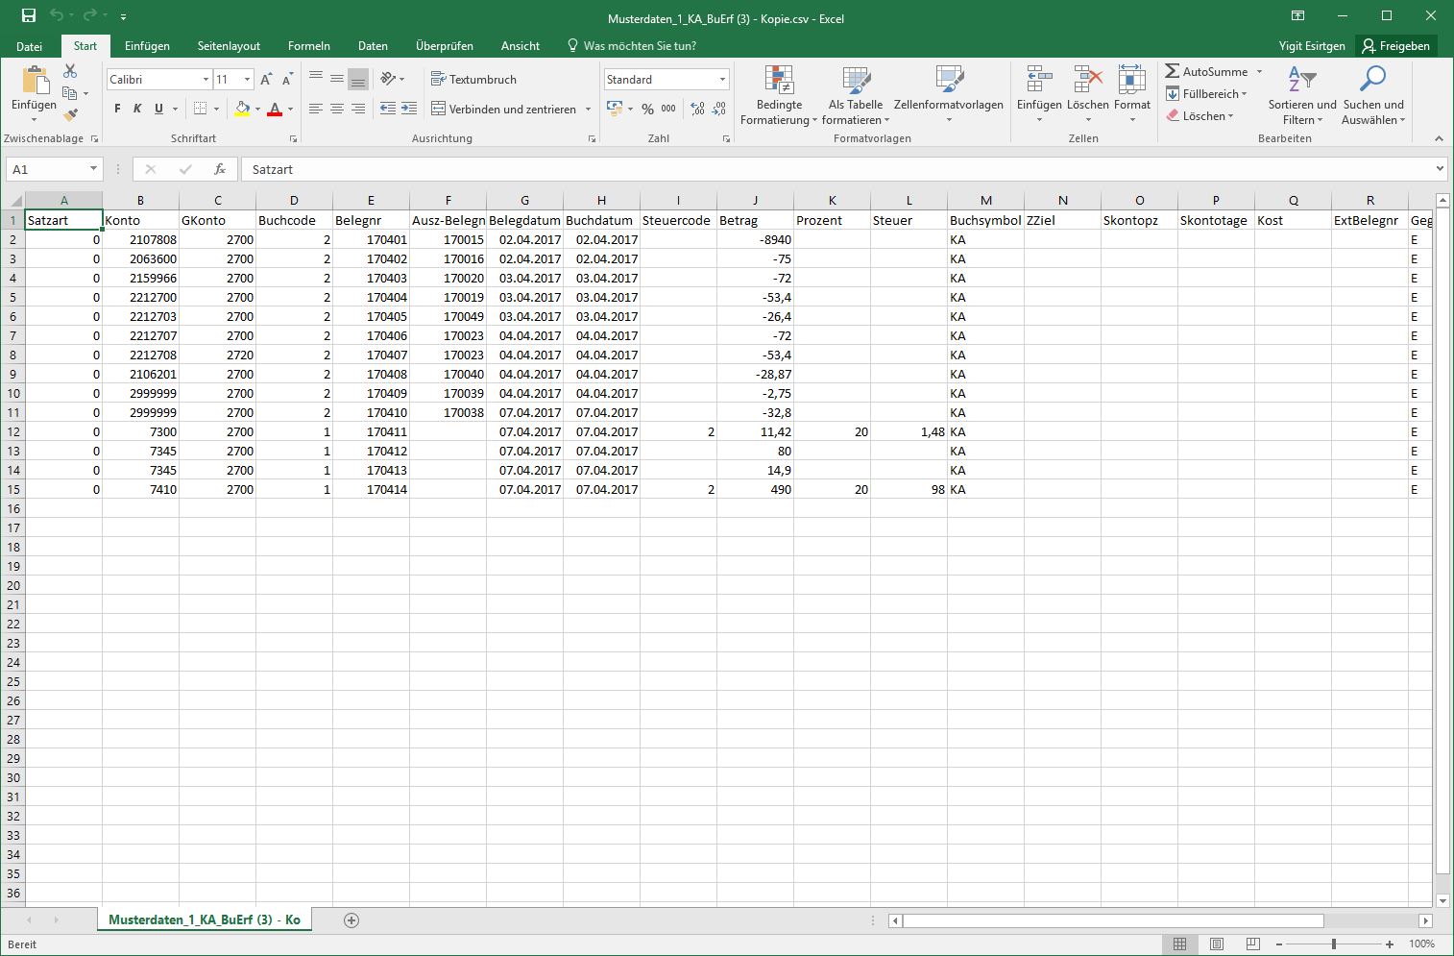This screenshot has width=1454, height=956.
Task: Apply the yellow fill color bucket
Action: [x=242, y=109]
